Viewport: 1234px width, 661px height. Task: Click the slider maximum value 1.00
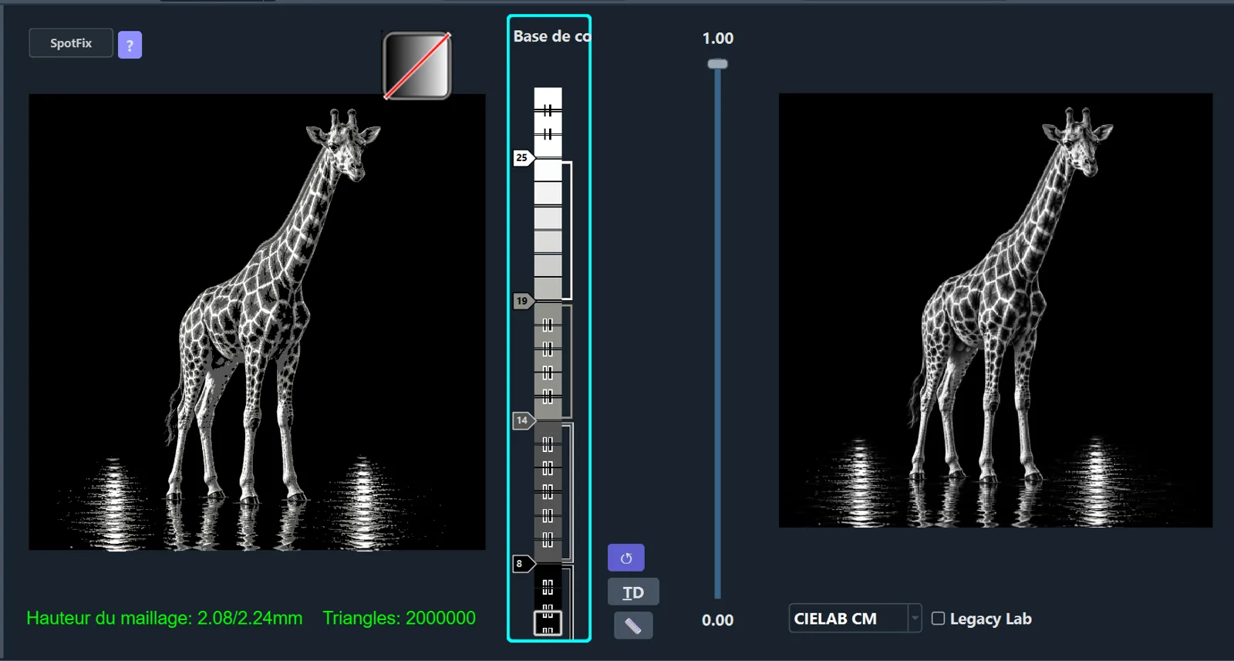coord(717,39)
